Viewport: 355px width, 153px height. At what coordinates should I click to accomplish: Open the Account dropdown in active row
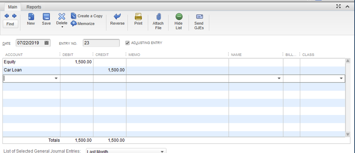(x=56, y=78)
